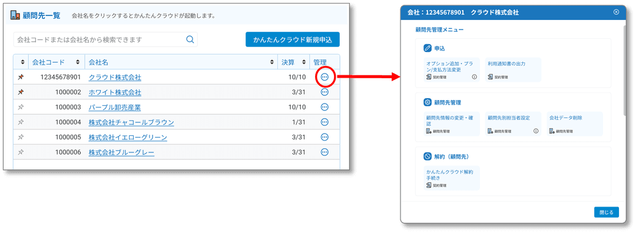Open management menu for 株式会社チャコールブラウン

324,122
